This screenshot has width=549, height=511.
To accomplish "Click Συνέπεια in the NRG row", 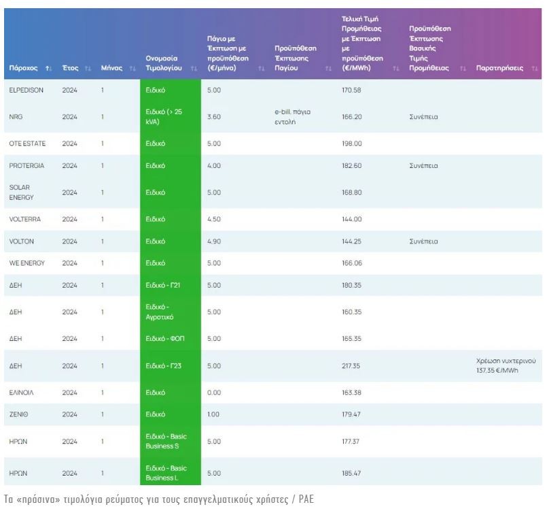I will pyautogui.click(x=424, y=117).
